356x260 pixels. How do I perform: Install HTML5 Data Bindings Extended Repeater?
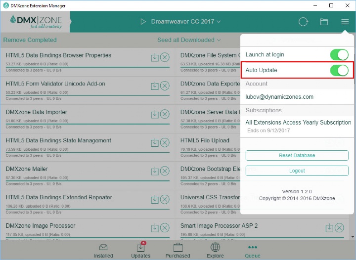[155, 199]
